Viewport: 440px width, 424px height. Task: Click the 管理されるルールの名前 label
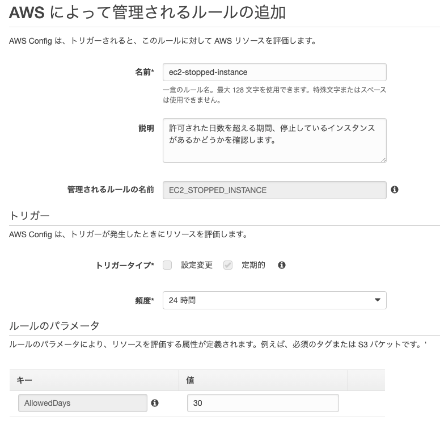(110, 190)
